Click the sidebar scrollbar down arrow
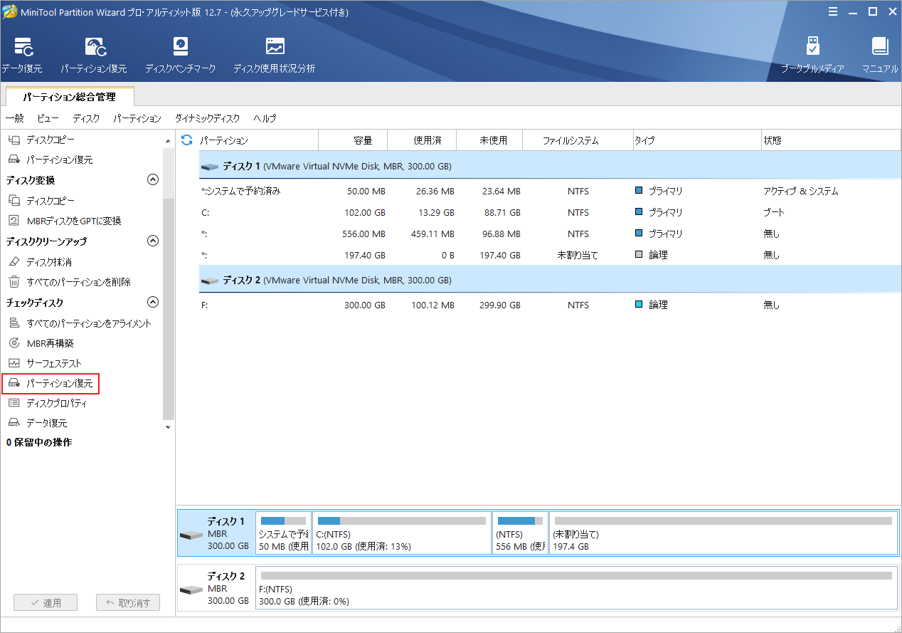Viewport: 902px width, 633px height. (x=168, y=427)
